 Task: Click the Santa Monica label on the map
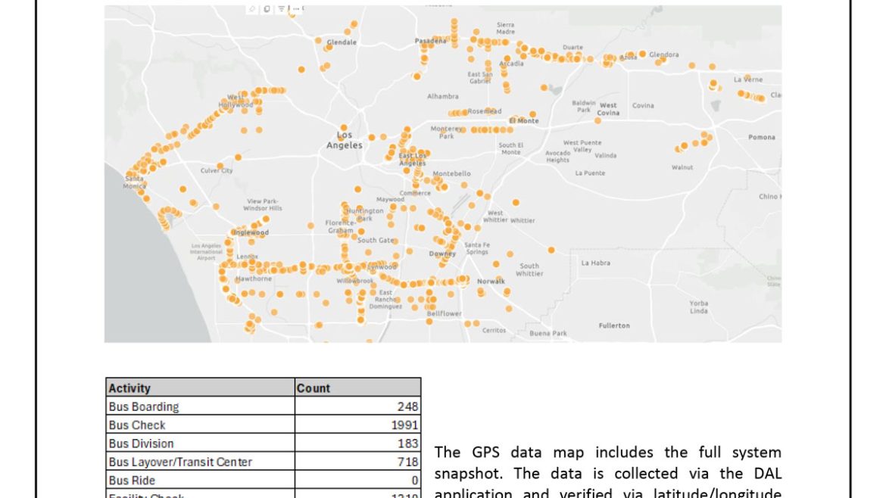[x=134, y=182]
